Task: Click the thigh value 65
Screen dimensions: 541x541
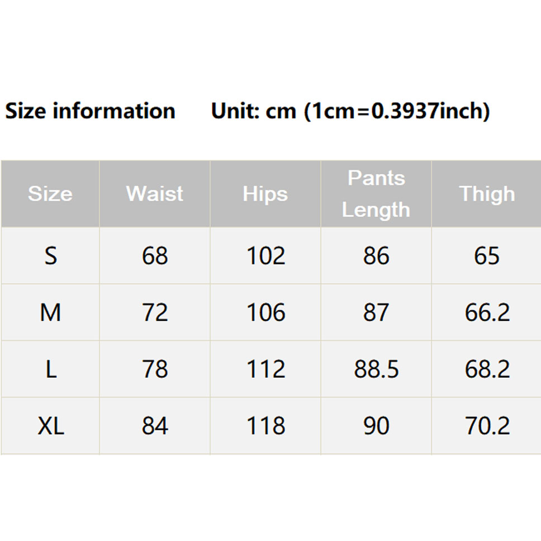Action: [x=487, y=256]
